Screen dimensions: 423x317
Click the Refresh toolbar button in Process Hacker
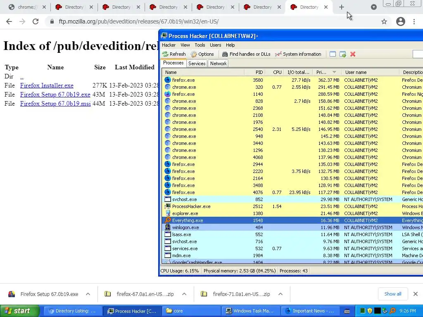174,54
